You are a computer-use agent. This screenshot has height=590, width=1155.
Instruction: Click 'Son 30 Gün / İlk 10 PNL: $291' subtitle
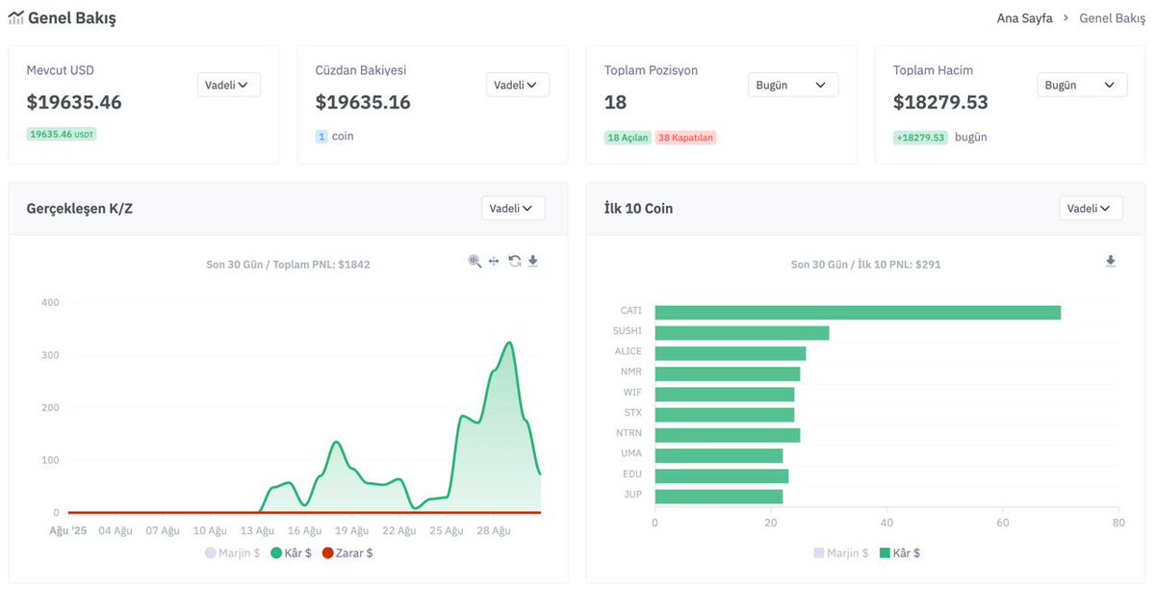866,264
